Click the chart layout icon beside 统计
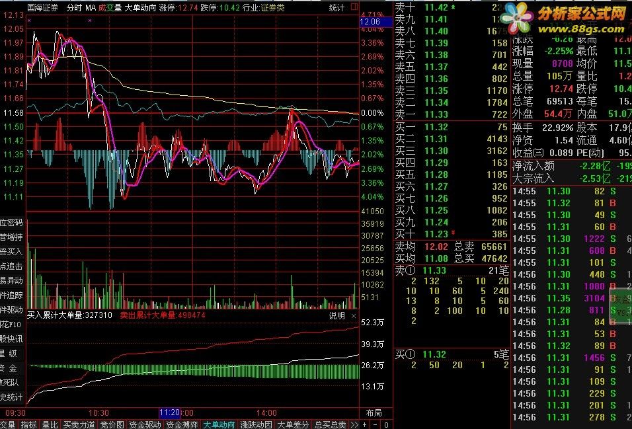The image size is (632, 429). pos(354,7)
